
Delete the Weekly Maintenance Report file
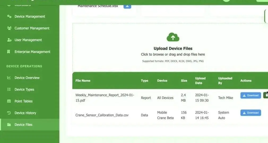[266, 95]
